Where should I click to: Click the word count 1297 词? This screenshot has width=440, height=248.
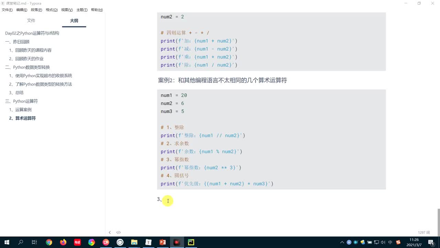click(423, 232)
